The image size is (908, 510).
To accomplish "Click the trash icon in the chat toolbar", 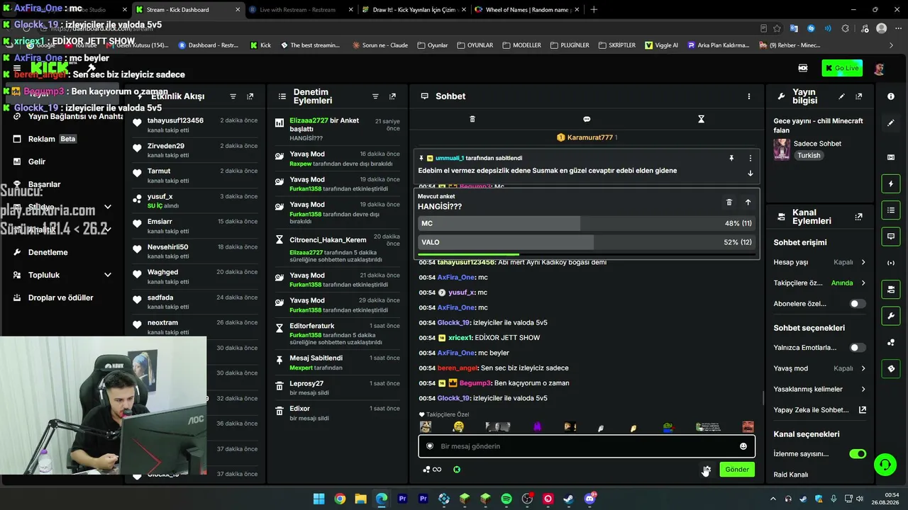I will [472, 119].
